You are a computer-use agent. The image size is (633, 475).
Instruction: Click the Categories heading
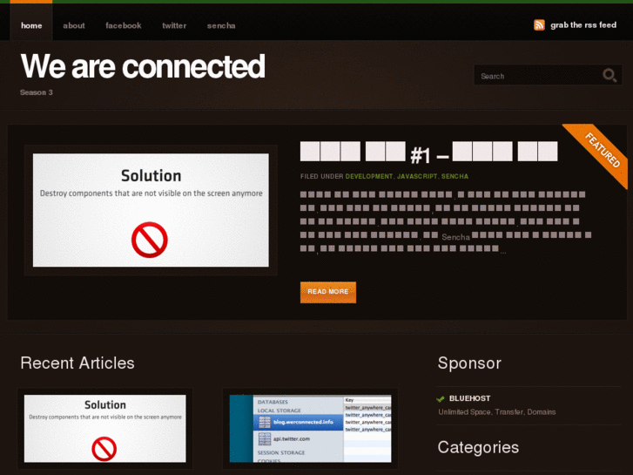pyautogui.click(x=478, y=447)
